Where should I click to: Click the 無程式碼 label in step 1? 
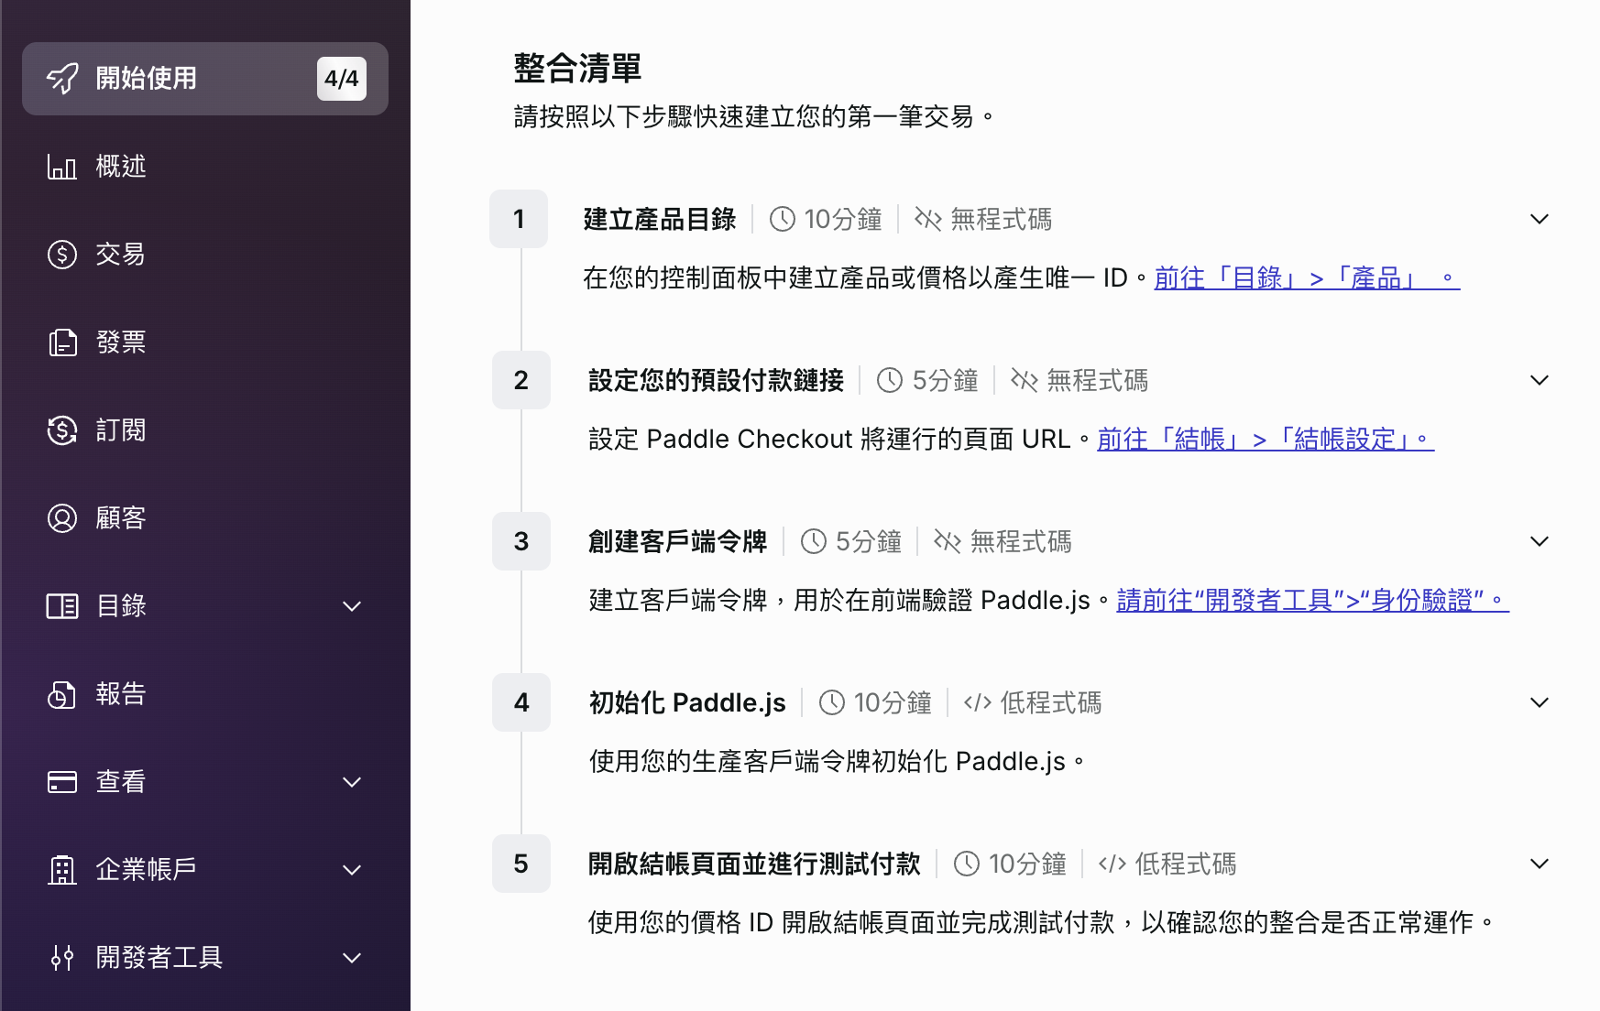1002,219
